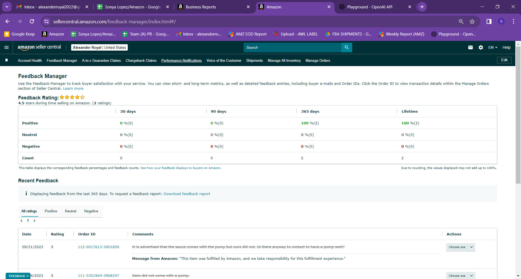This screenshot has width=521, height=279.
Task: Open Performance Notifications
Action: [182, 60]
